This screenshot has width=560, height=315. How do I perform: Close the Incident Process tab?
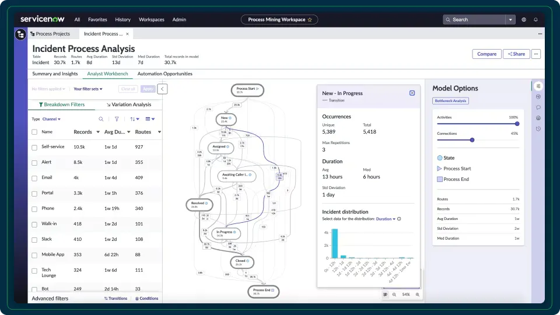127,34
